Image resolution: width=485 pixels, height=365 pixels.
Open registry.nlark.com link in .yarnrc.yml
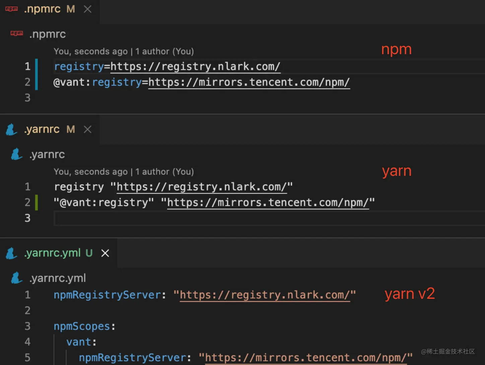click(265, 295)
